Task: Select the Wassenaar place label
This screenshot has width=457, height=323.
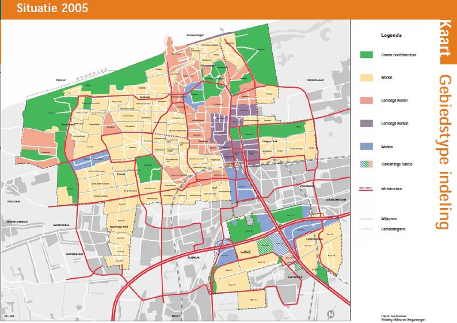Action: coord(317,80)
